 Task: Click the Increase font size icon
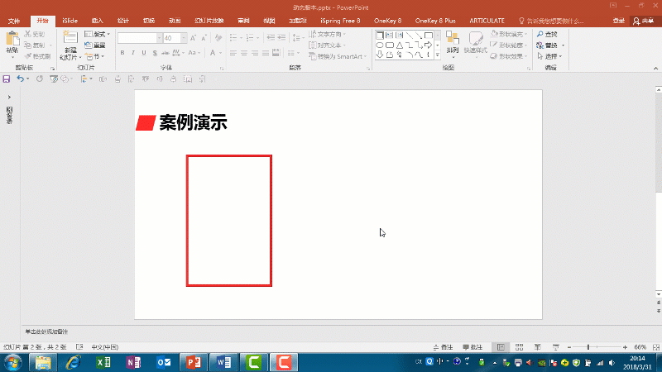[193, 38]
